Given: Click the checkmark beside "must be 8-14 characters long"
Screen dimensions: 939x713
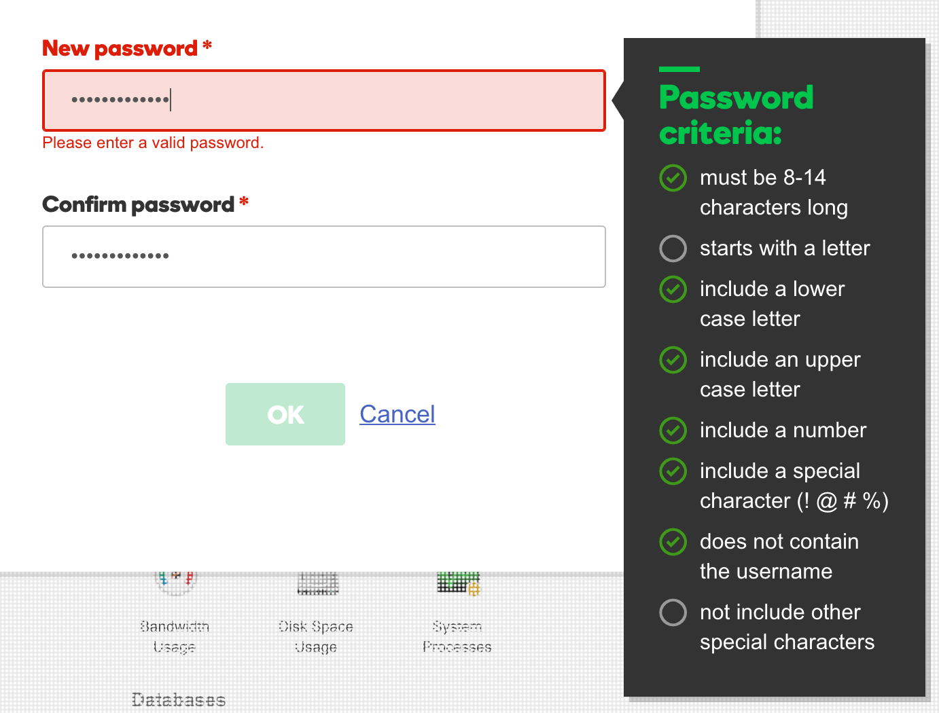Looking at the screenshot, I should [x=673, y=178].
